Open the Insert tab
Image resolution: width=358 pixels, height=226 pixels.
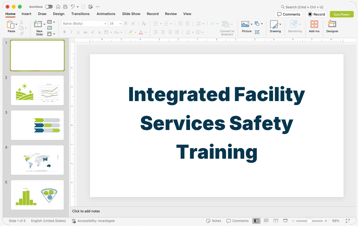click(27, 14)
